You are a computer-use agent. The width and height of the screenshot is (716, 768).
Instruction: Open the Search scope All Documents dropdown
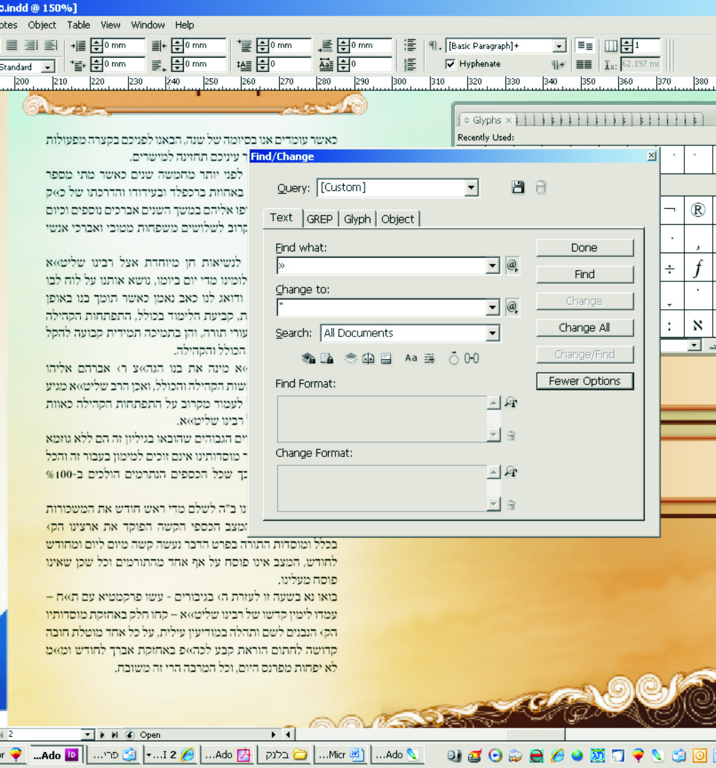point(493,333)
